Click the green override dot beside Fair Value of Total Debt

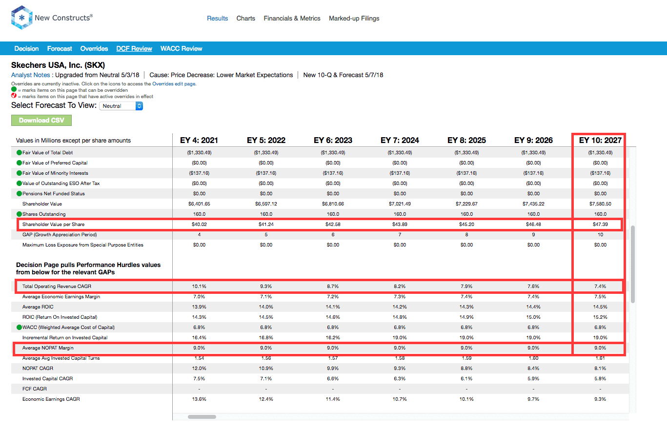(19, 153)
